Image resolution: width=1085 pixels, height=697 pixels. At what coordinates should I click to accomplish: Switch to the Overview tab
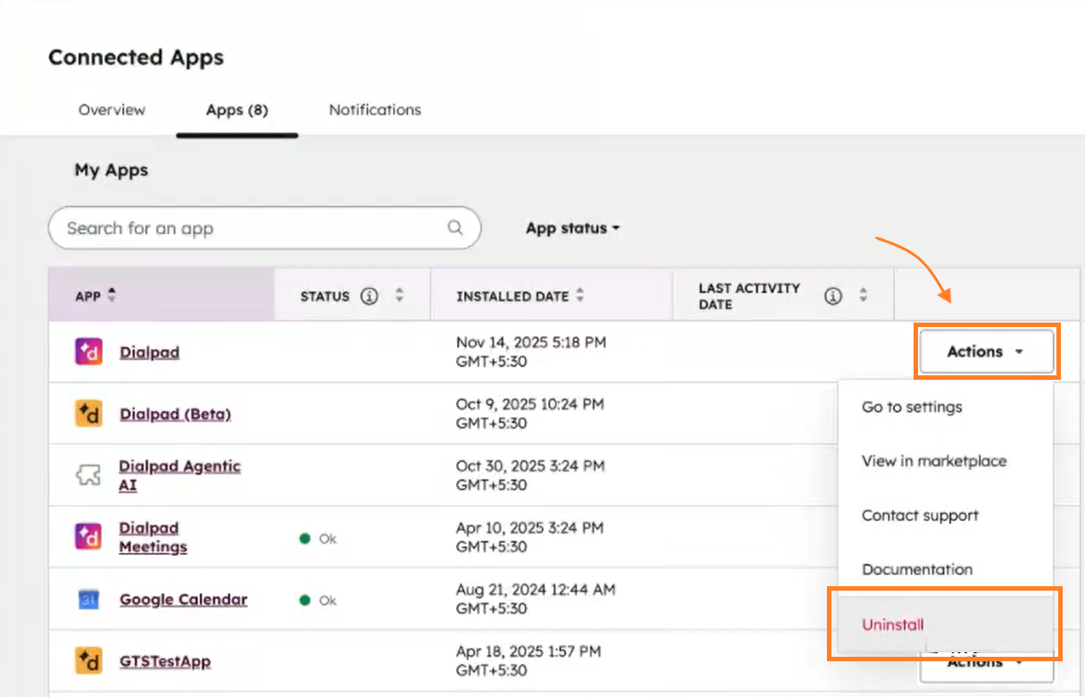[112, 110]
